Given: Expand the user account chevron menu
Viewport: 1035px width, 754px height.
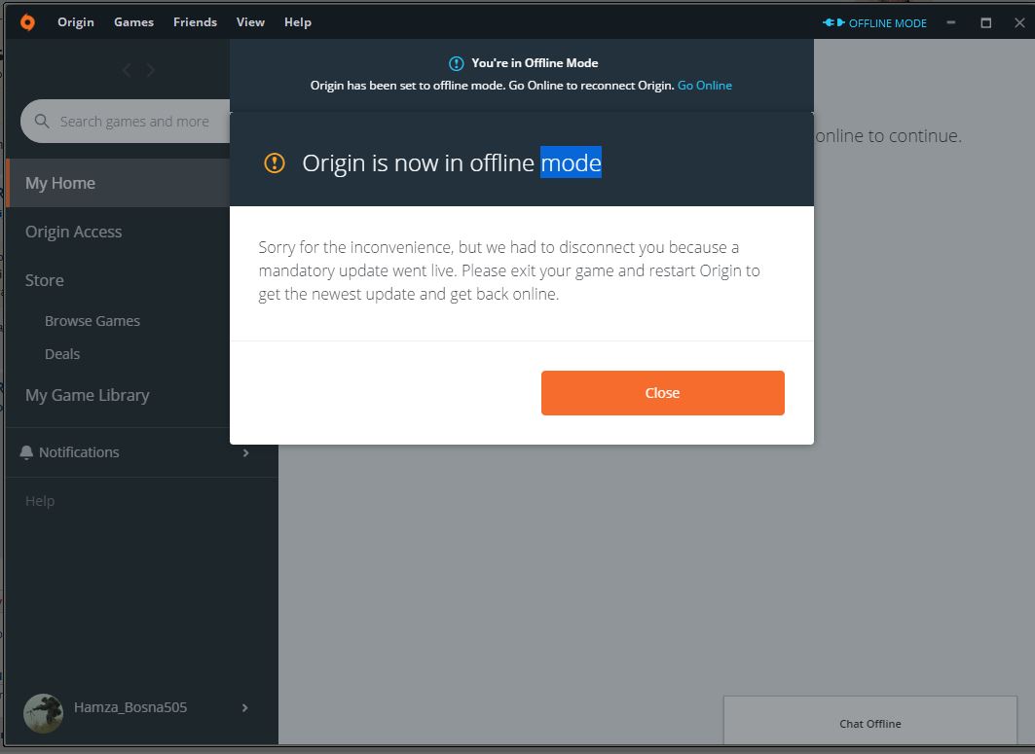Looking at the screenshot, I should click(245, 708).
